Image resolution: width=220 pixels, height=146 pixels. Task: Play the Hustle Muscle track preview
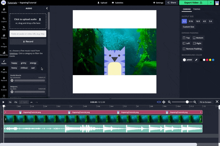[x=12, y=81]
